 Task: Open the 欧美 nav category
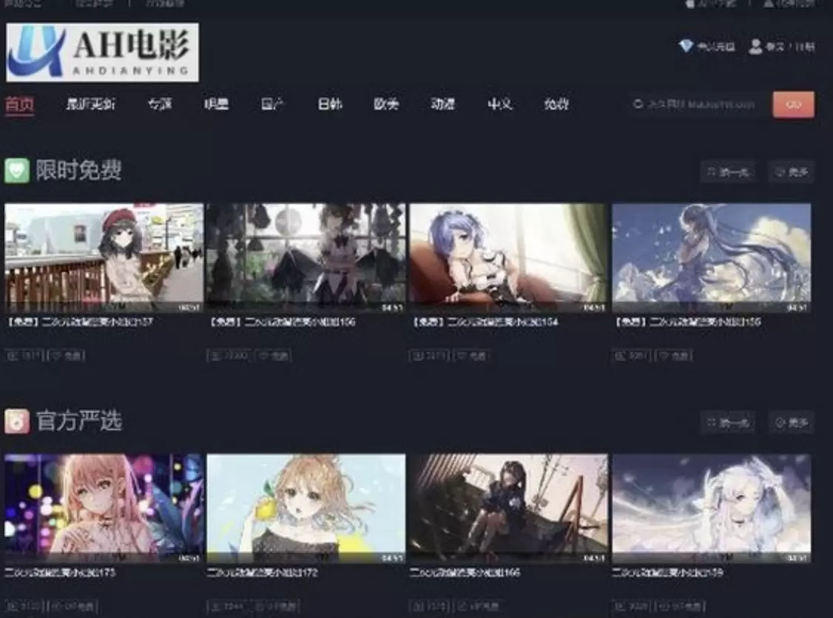tap(386, 104)
